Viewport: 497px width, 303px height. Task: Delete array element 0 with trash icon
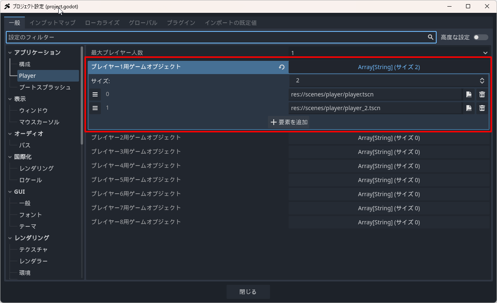[x=482, y=94]
